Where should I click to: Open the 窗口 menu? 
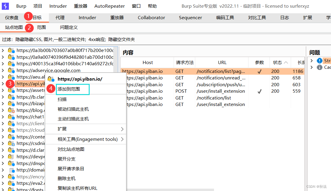point(136,6)
